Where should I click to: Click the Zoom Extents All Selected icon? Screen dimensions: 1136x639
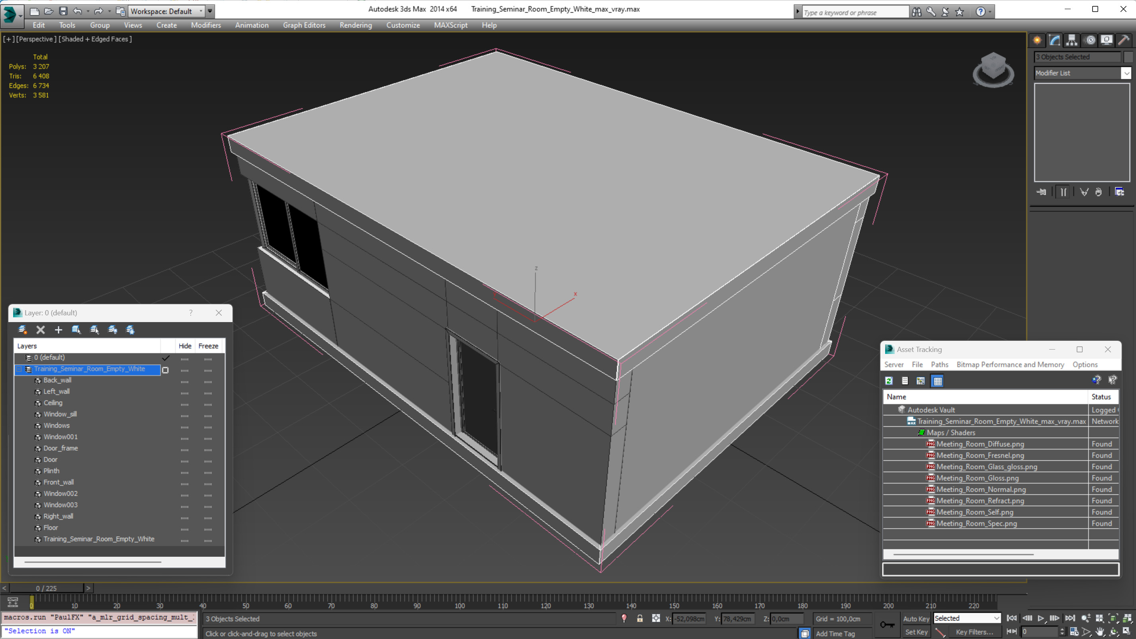click(x=1127, y=618)
